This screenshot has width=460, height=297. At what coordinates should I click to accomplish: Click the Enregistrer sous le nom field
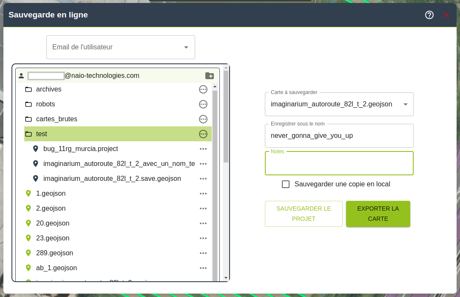[x=339, y=136]
